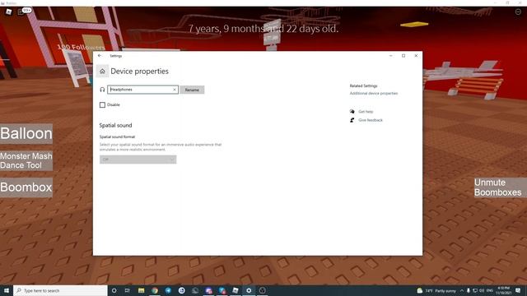The height and width of the screenshot is (296, 527).
Task: Select the Balloon tool in Roblox
Action: (x=26, y=133)
